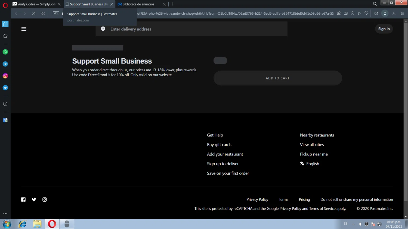
Task: Open a new browser tab
Action: (172, 4)
